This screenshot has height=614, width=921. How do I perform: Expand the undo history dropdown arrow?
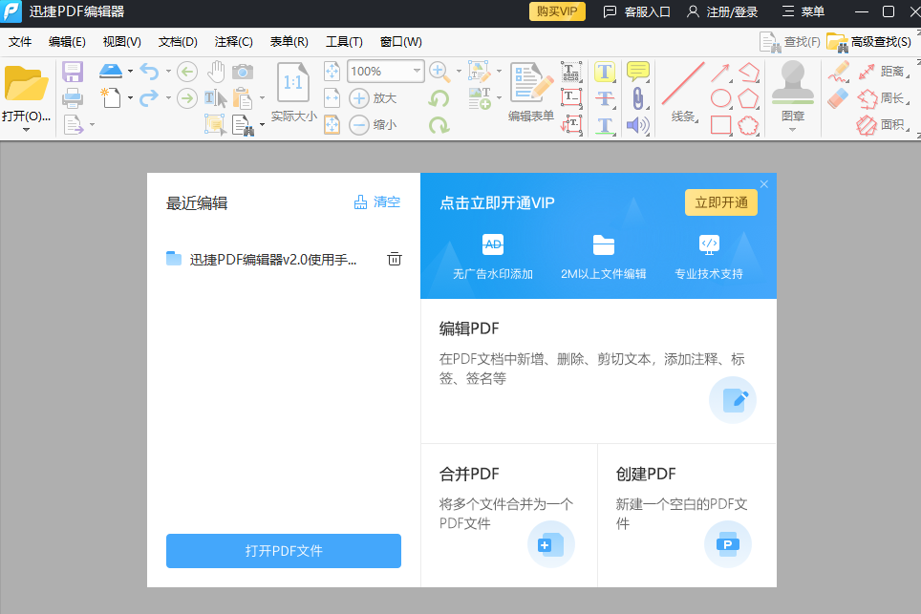167,71
